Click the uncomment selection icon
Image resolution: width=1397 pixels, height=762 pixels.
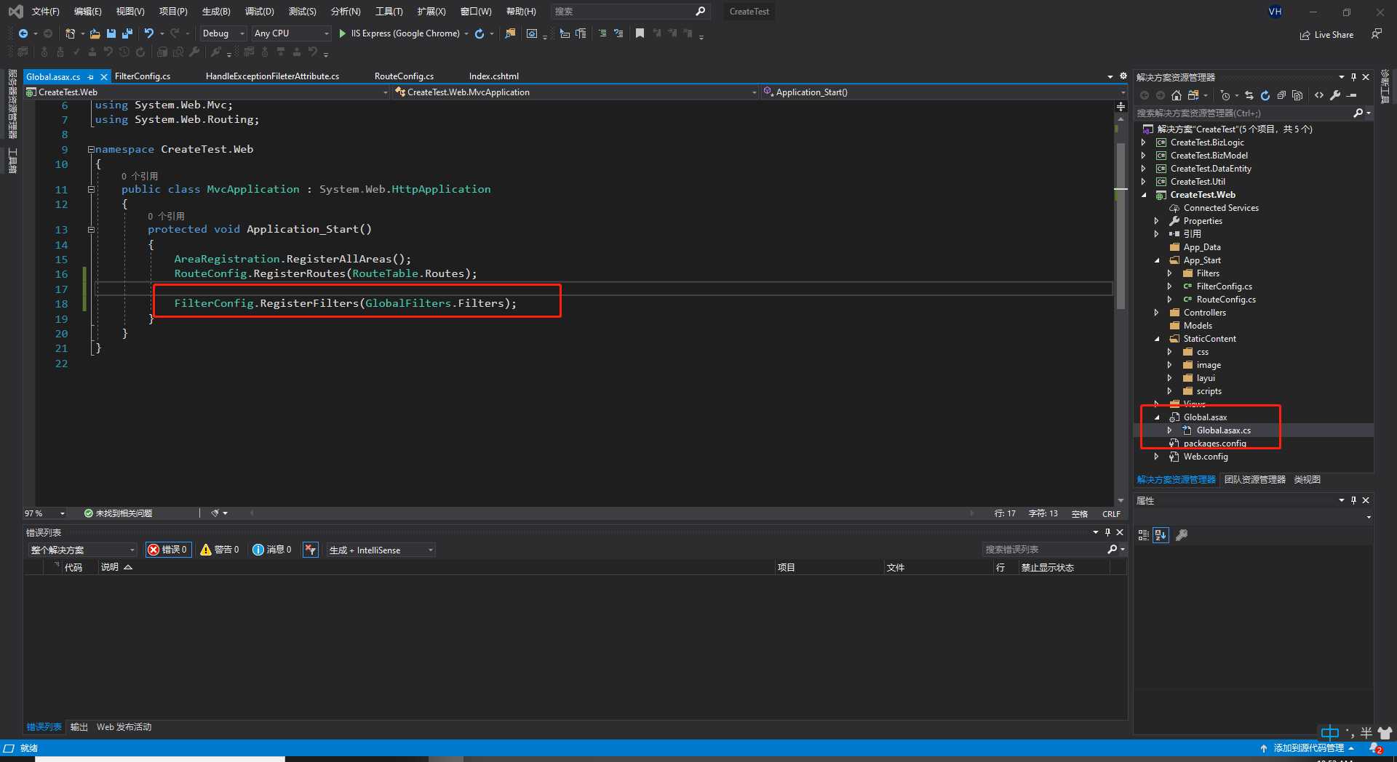coord(618,33)
